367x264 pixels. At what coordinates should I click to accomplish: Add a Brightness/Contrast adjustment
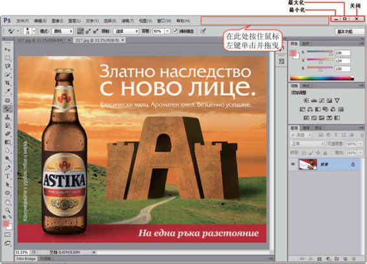[306, 101]
